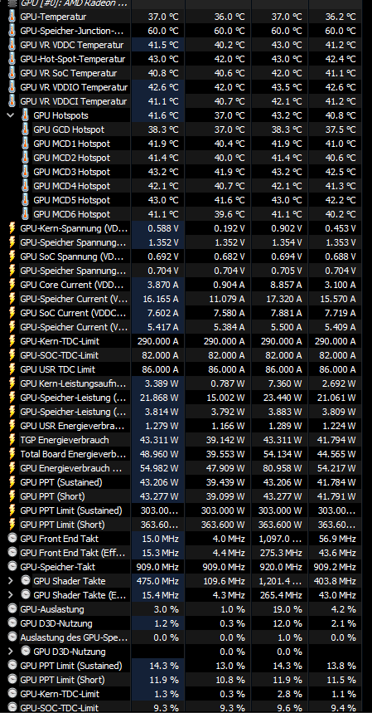Image resolution: width=372 pixels, height=713 pixels.
Task: Click the GPU-Speicher-Leistung value 21.868 W
Action: click(x=159, y=398)
